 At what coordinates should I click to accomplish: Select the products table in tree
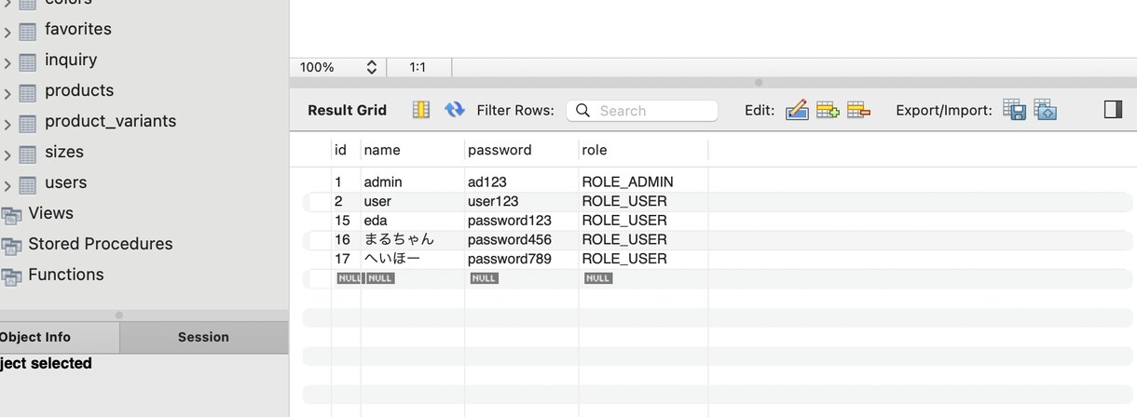pyautogui.click(x=79, y=90)
